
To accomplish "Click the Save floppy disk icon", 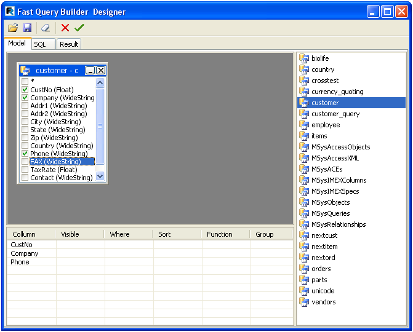I will 27,28.
